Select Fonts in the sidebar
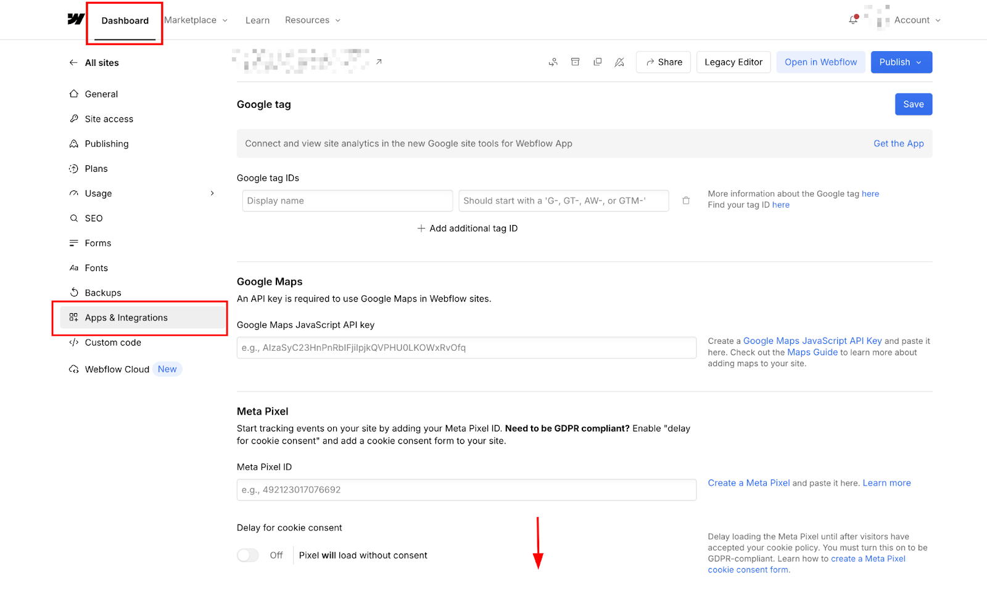The width and height of the screenshot is (987, 591). click(96, 268)
